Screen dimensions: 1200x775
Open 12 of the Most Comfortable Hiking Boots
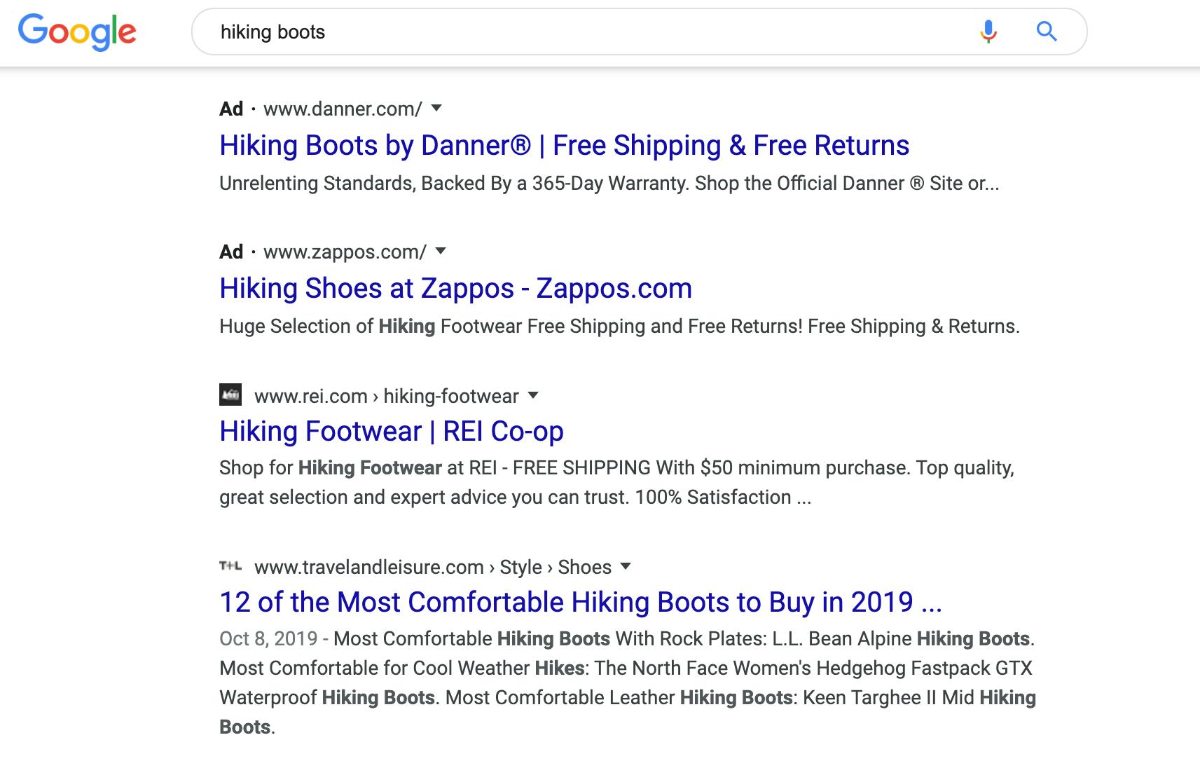coord(580,603)
